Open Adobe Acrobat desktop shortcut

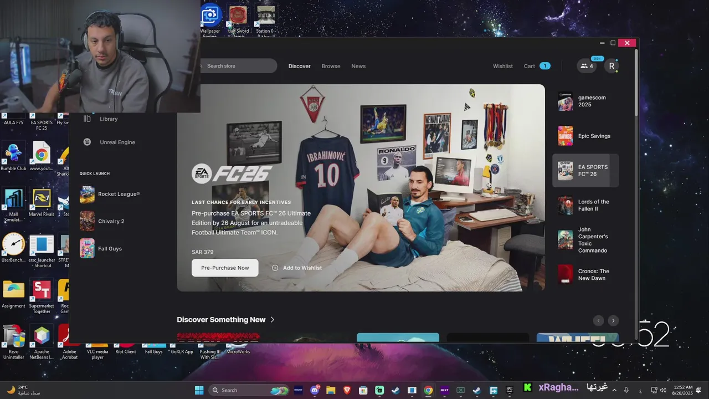[x=69, y=342]
